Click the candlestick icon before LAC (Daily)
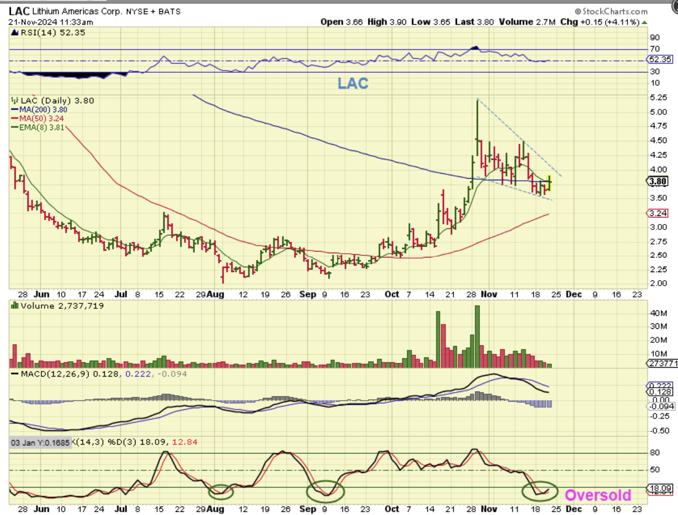The height and width of the screenshot is (515, 678). click(x=15, y=100)
